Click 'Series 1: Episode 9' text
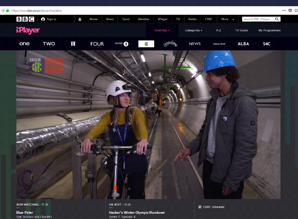 point(122,217)
